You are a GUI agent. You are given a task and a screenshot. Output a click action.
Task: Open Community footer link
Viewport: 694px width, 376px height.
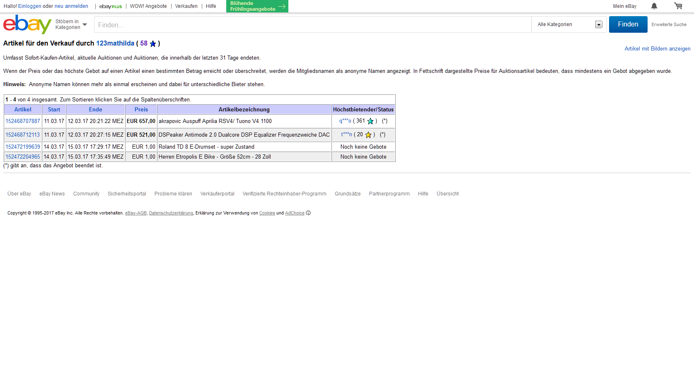point(86,194)
